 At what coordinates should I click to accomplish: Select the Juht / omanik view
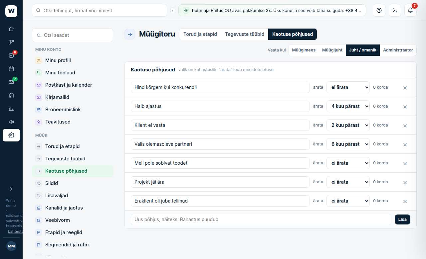[363, 50]
